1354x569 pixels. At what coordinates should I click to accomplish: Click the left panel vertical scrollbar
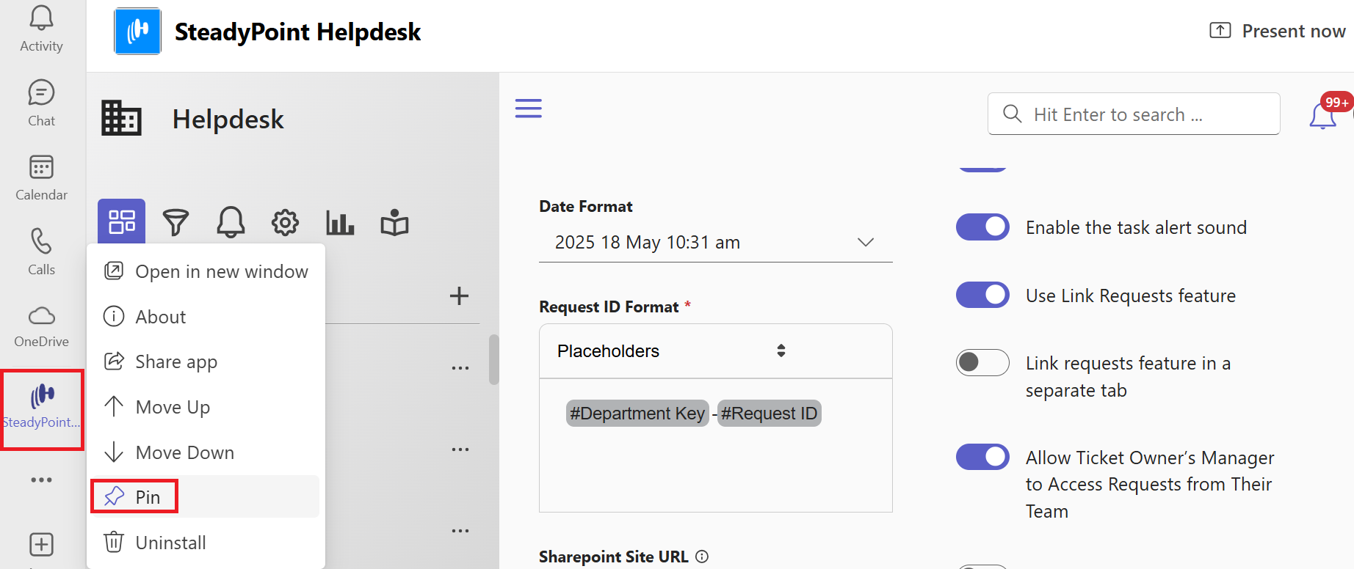pos(494,359)
